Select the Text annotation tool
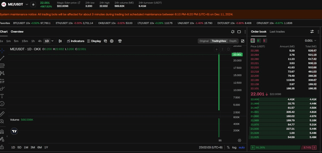The width and height of the screenshot is (322, 153). 2,96
